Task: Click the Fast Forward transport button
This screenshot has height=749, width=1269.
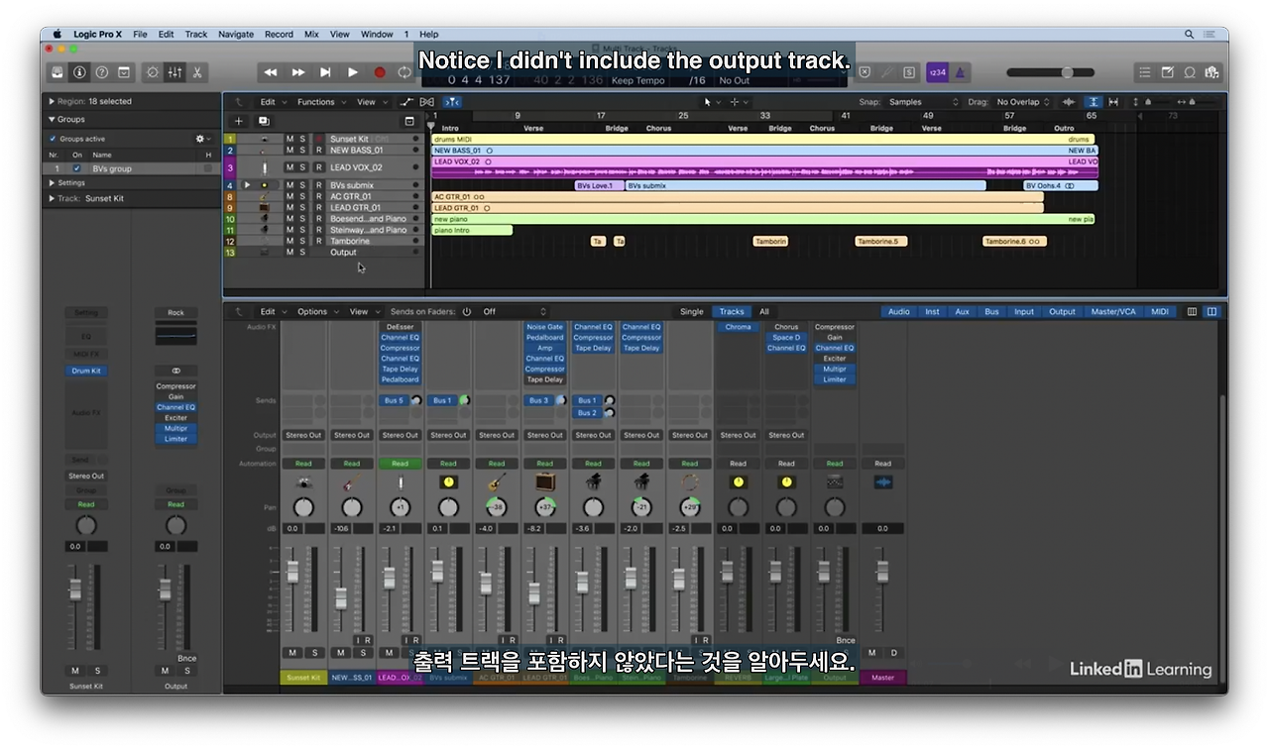Action: click(298, 72)
